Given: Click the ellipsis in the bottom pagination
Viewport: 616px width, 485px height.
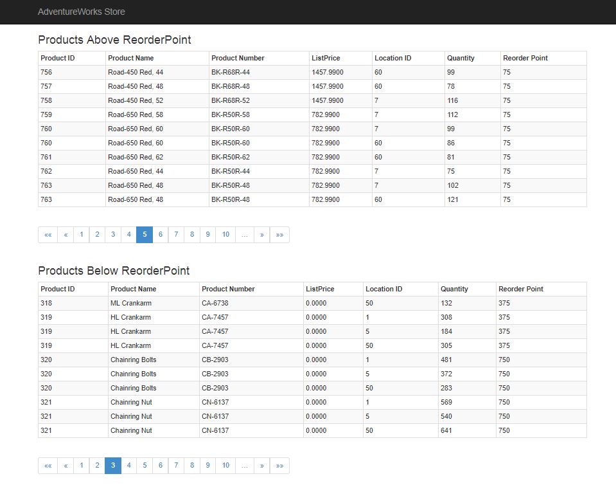Looking at the screenshot, I should 245,465.
